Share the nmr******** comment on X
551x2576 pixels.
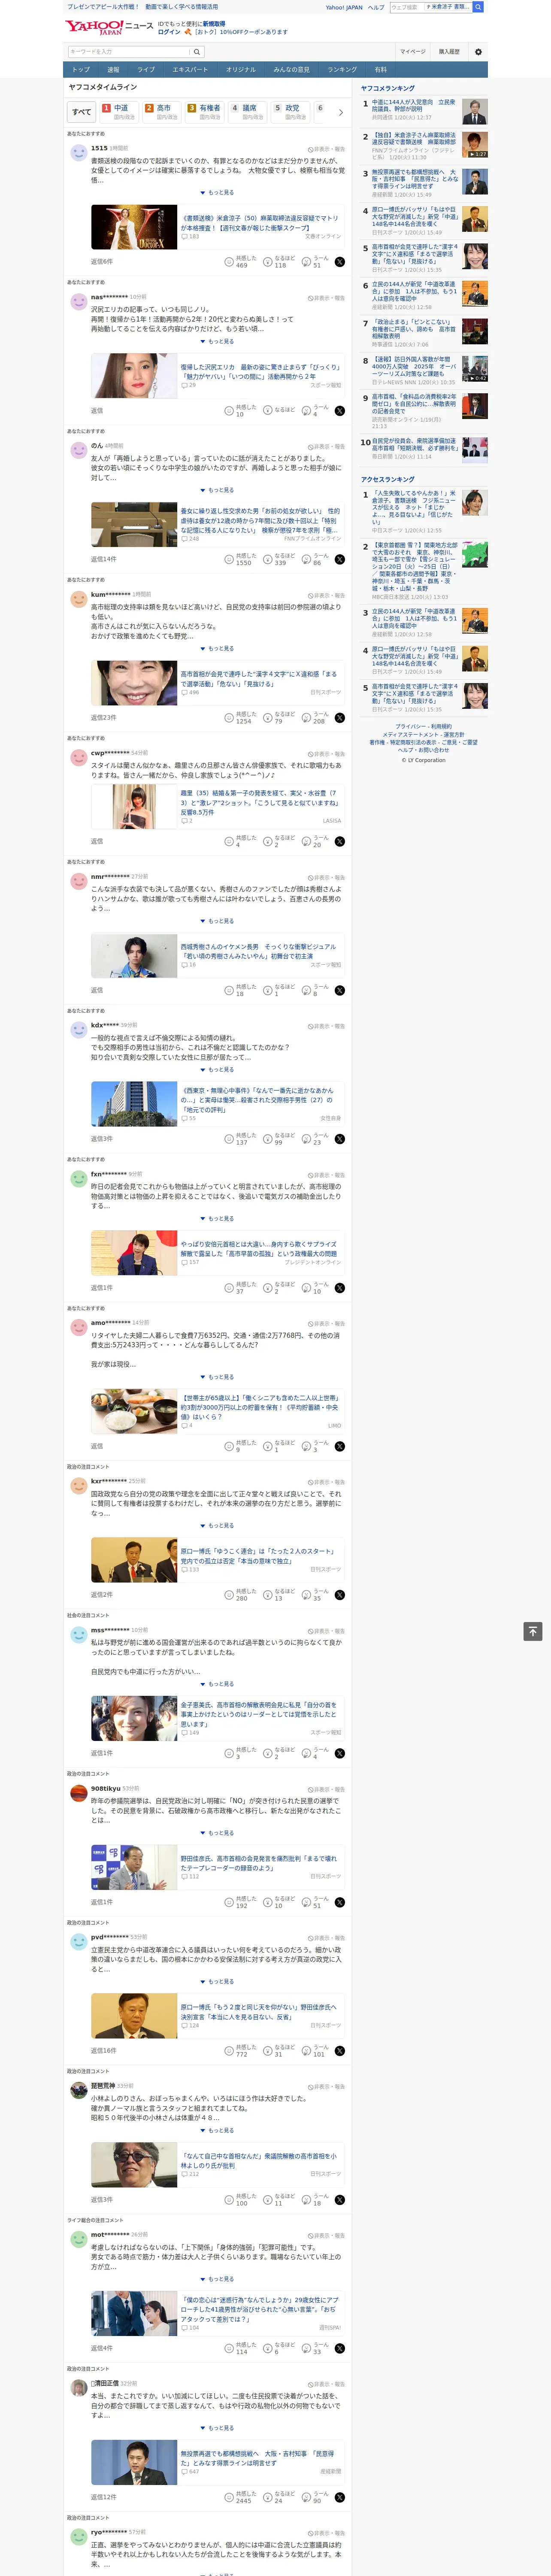340,991
